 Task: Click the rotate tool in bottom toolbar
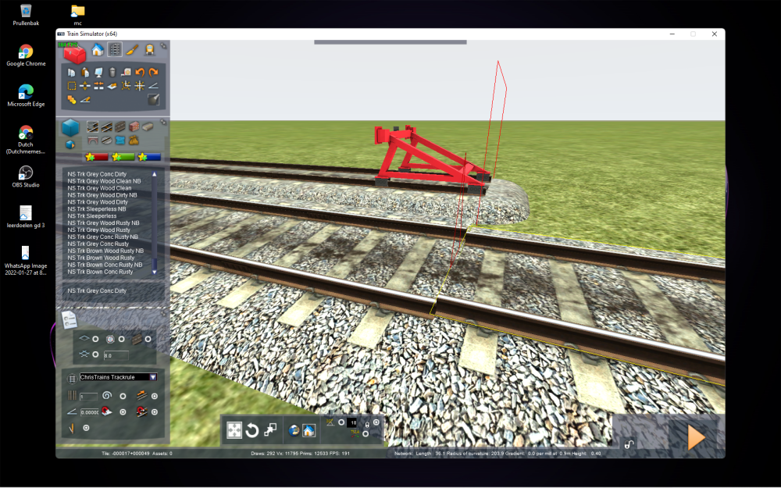251,430
